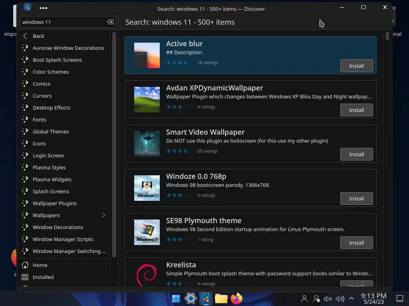Go to the Installed page
The height and width of the screenshot is (306, 409).
click(64, 277)
